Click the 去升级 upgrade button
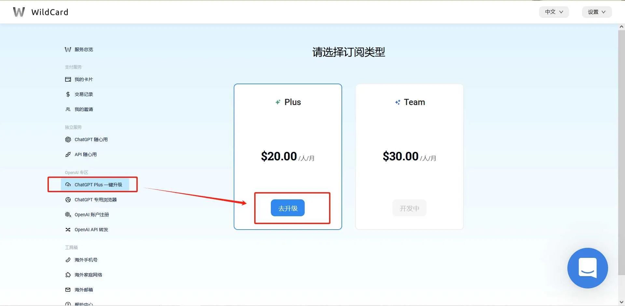 click(288, 208)
